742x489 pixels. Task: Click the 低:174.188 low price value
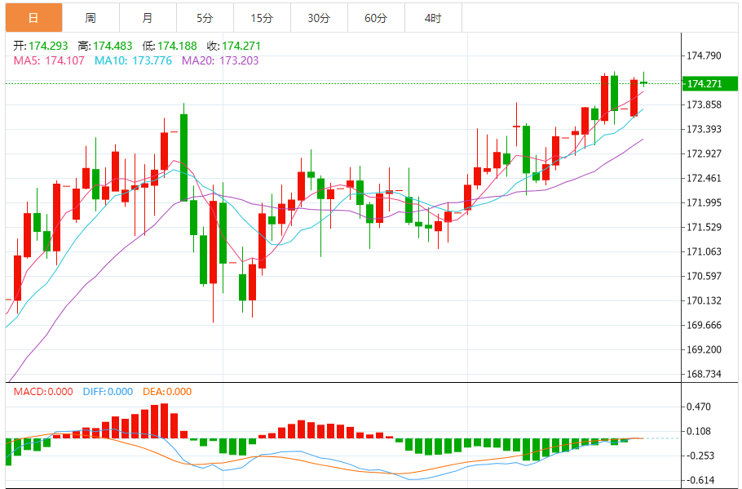170,46
